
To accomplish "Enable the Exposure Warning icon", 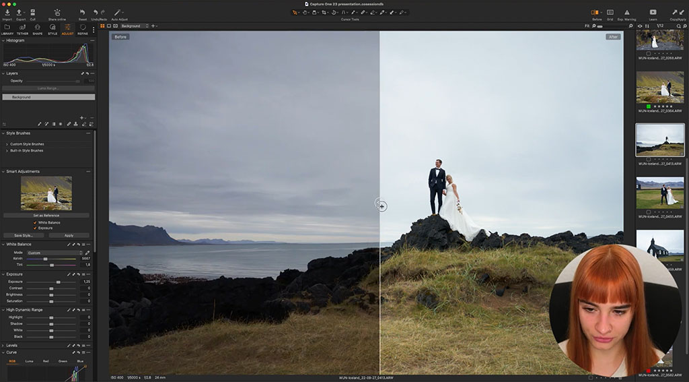I will click(x=627, y=13).
